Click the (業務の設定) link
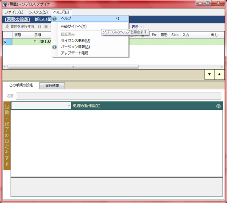 pos(17,19)
